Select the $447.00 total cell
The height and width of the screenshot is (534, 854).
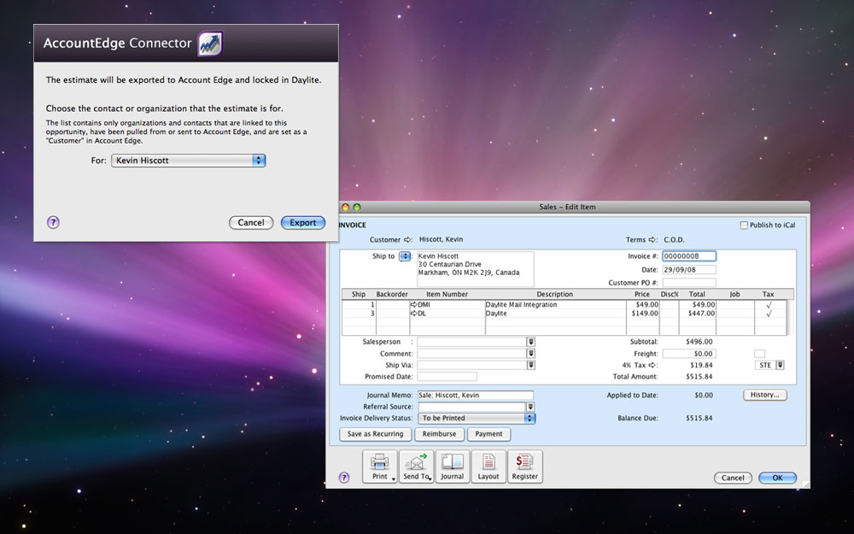click(x=698, y=314)
